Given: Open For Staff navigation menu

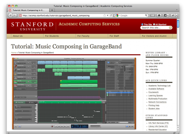Looking at the screenshot, I should (x=114, y=36).
